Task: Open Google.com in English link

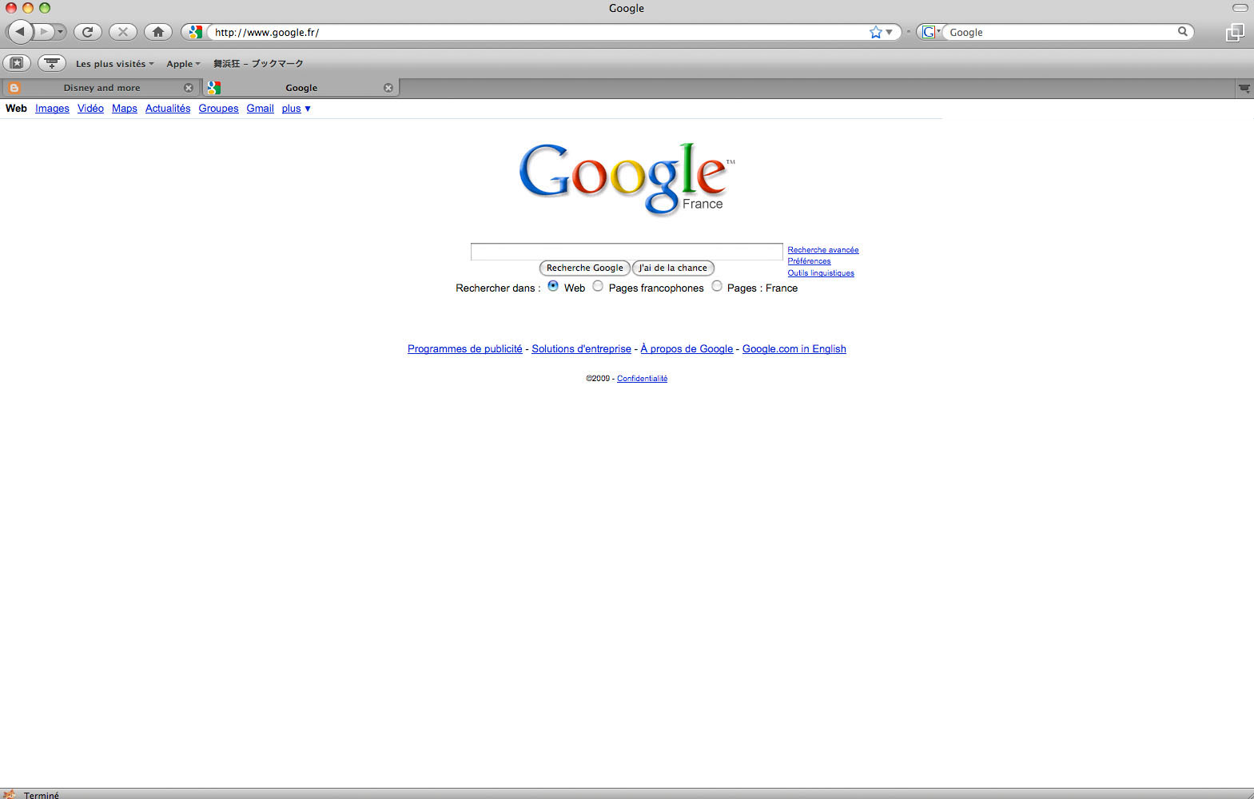Action: (794, 349)
